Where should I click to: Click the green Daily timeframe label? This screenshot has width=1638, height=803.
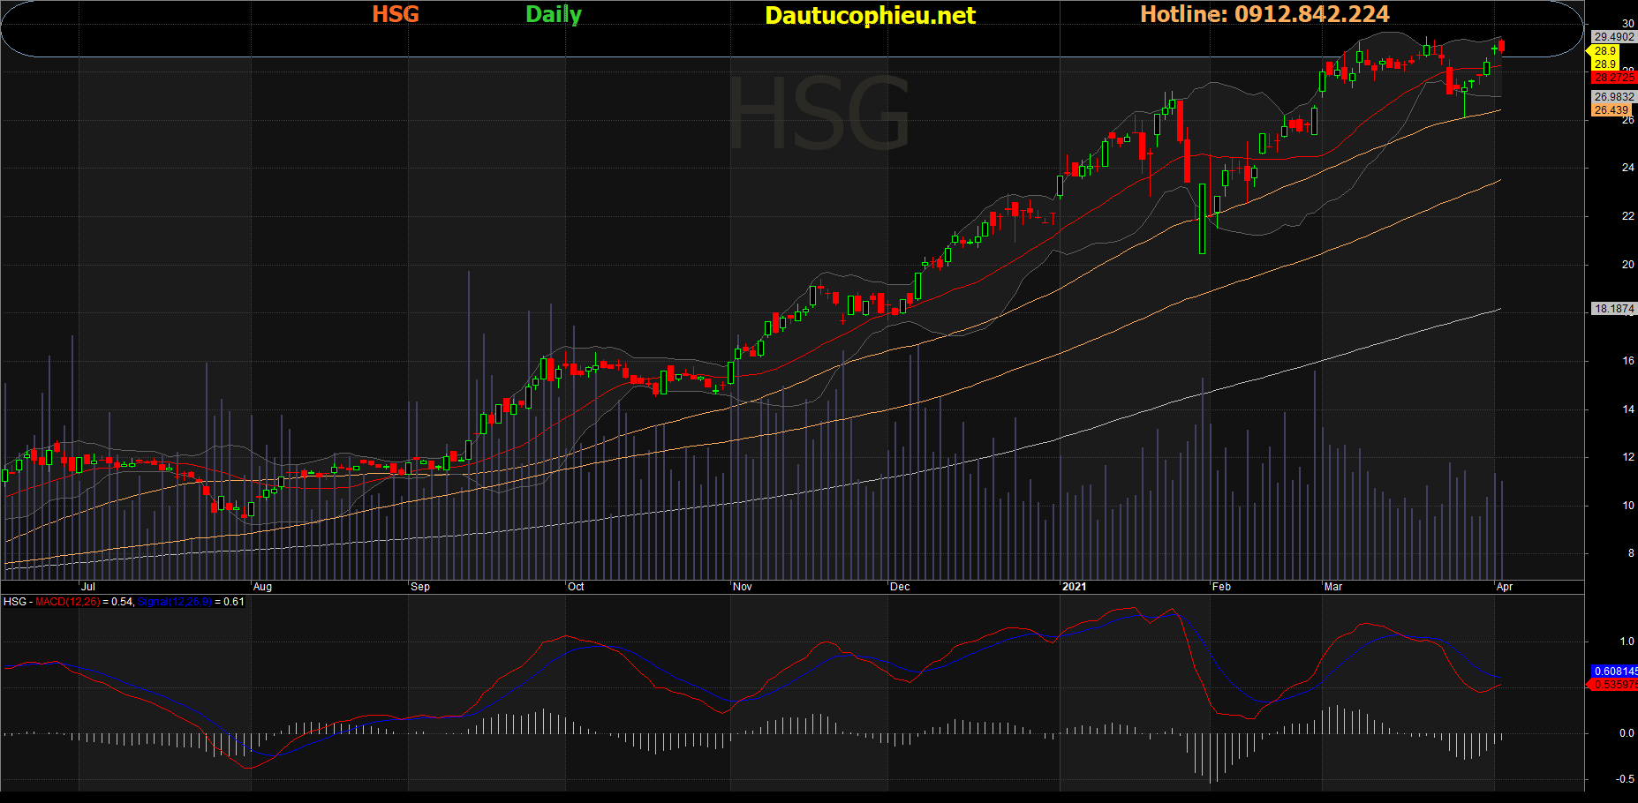coord(554,15)
